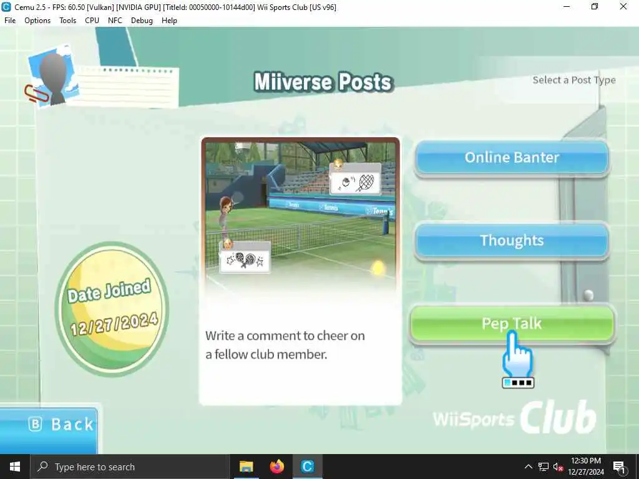Open the network status tray icon
639x479 pixels.
click(544, 467)
